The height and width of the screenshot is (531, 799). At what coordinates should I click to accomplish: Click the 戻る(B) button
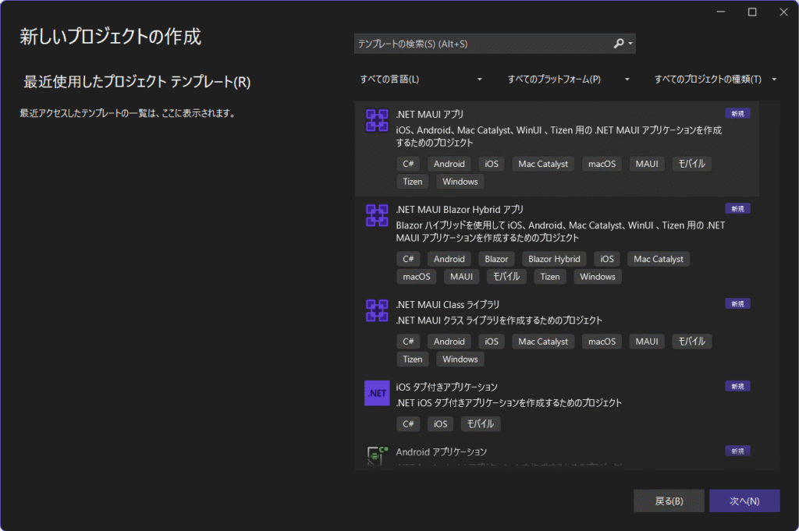coord(669,501)
